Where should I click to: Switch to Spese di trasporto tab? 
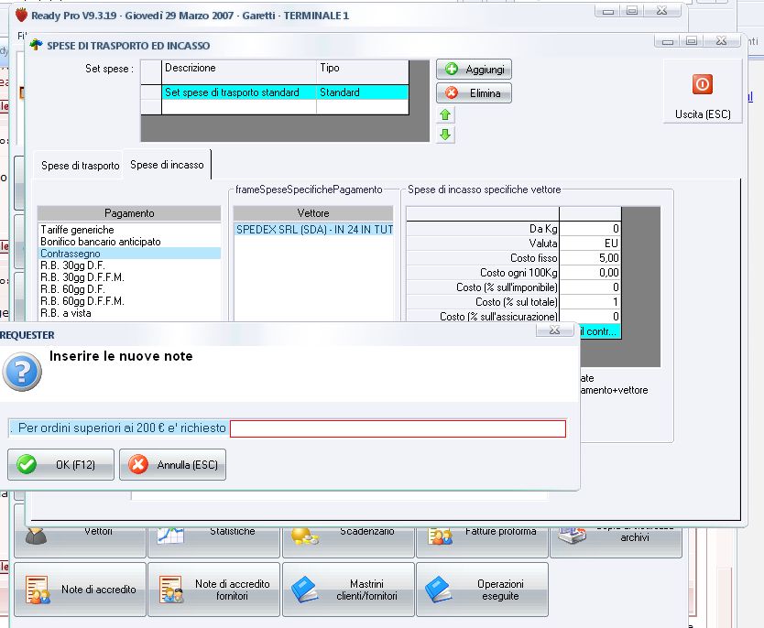point(80,166)
